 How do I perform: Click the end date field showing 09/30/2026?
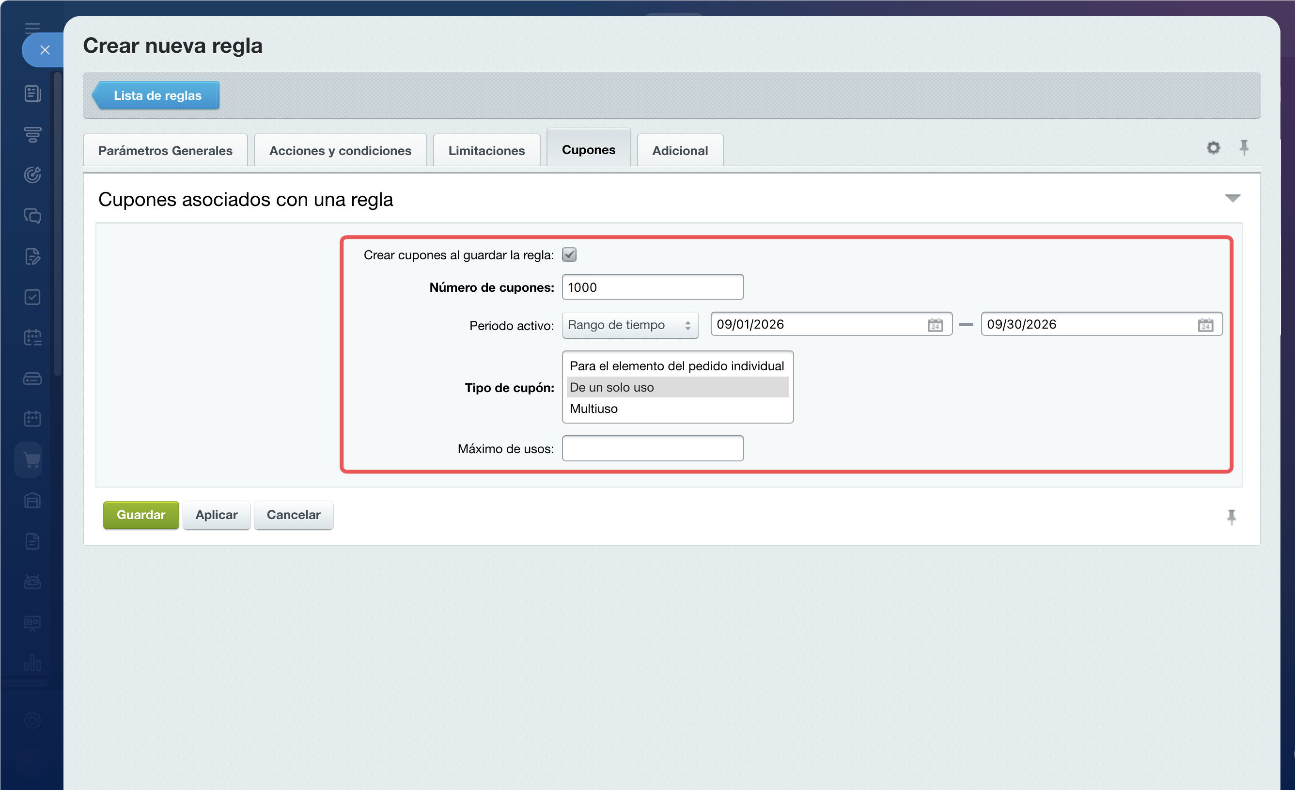(x=1102, y=324)
